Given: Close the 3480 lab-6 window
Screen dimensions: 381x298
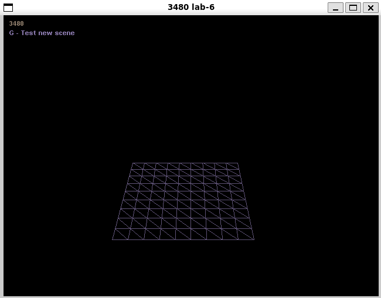Looking at the screenshot, I should pyautogui.click(x=370, y=8).
